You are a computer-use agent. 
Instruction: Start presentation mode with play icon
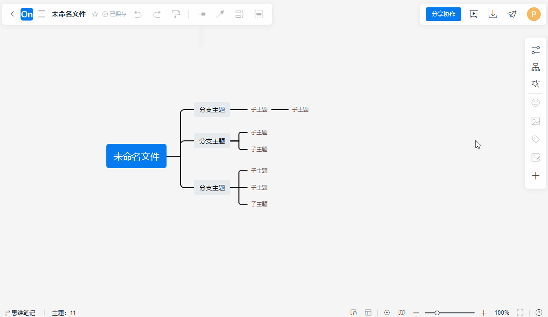pyautogui.click(x=474, y=14)
